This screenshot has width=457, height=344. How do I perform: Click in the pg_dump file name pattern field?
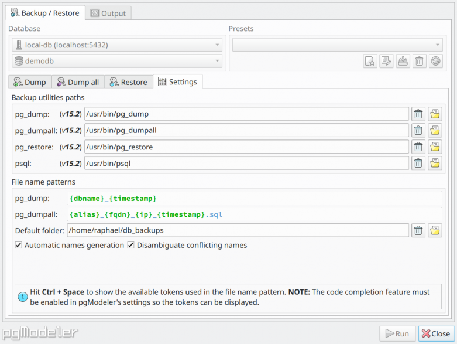254,199
